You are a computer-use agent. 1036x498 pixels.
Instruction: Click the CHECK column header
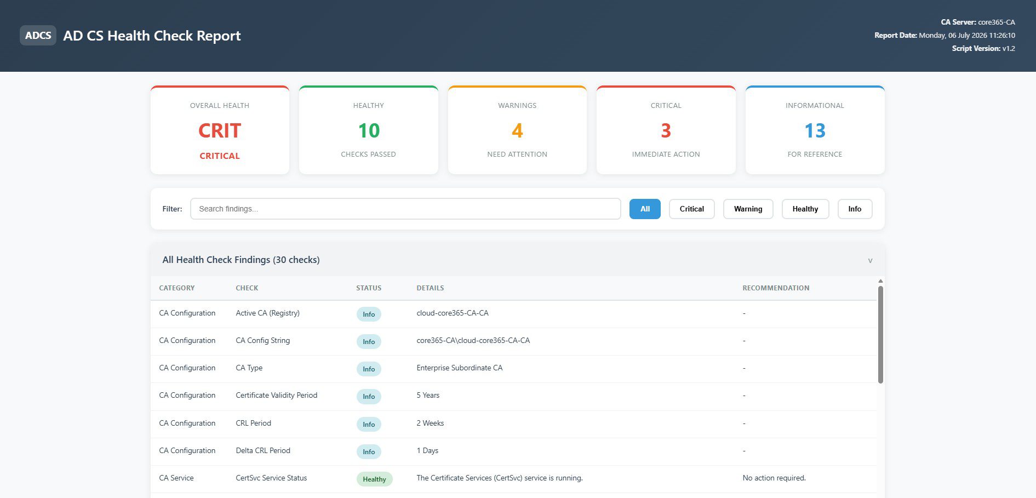point(247,288)
